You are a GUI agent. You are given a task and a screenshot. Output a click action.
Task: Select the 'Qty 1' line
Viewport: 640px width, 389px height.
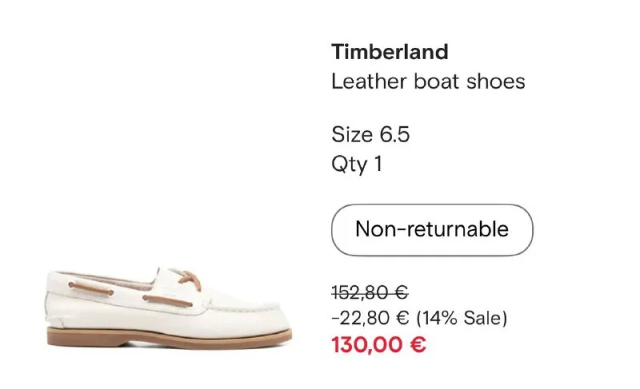point(357,164)
